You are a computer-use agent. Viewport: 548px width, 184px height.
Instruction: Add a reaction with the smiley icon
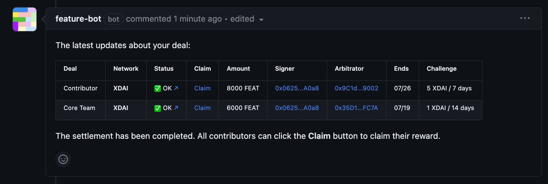pos(63,159)
